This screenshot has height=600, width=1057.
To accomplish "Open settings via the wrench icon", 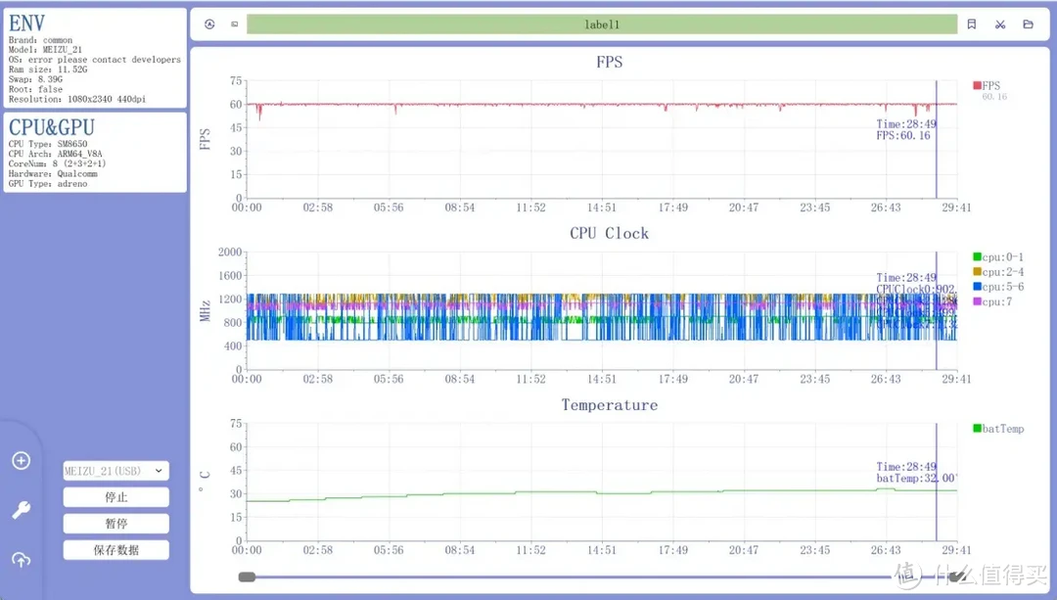I will (x=21, y=510).
